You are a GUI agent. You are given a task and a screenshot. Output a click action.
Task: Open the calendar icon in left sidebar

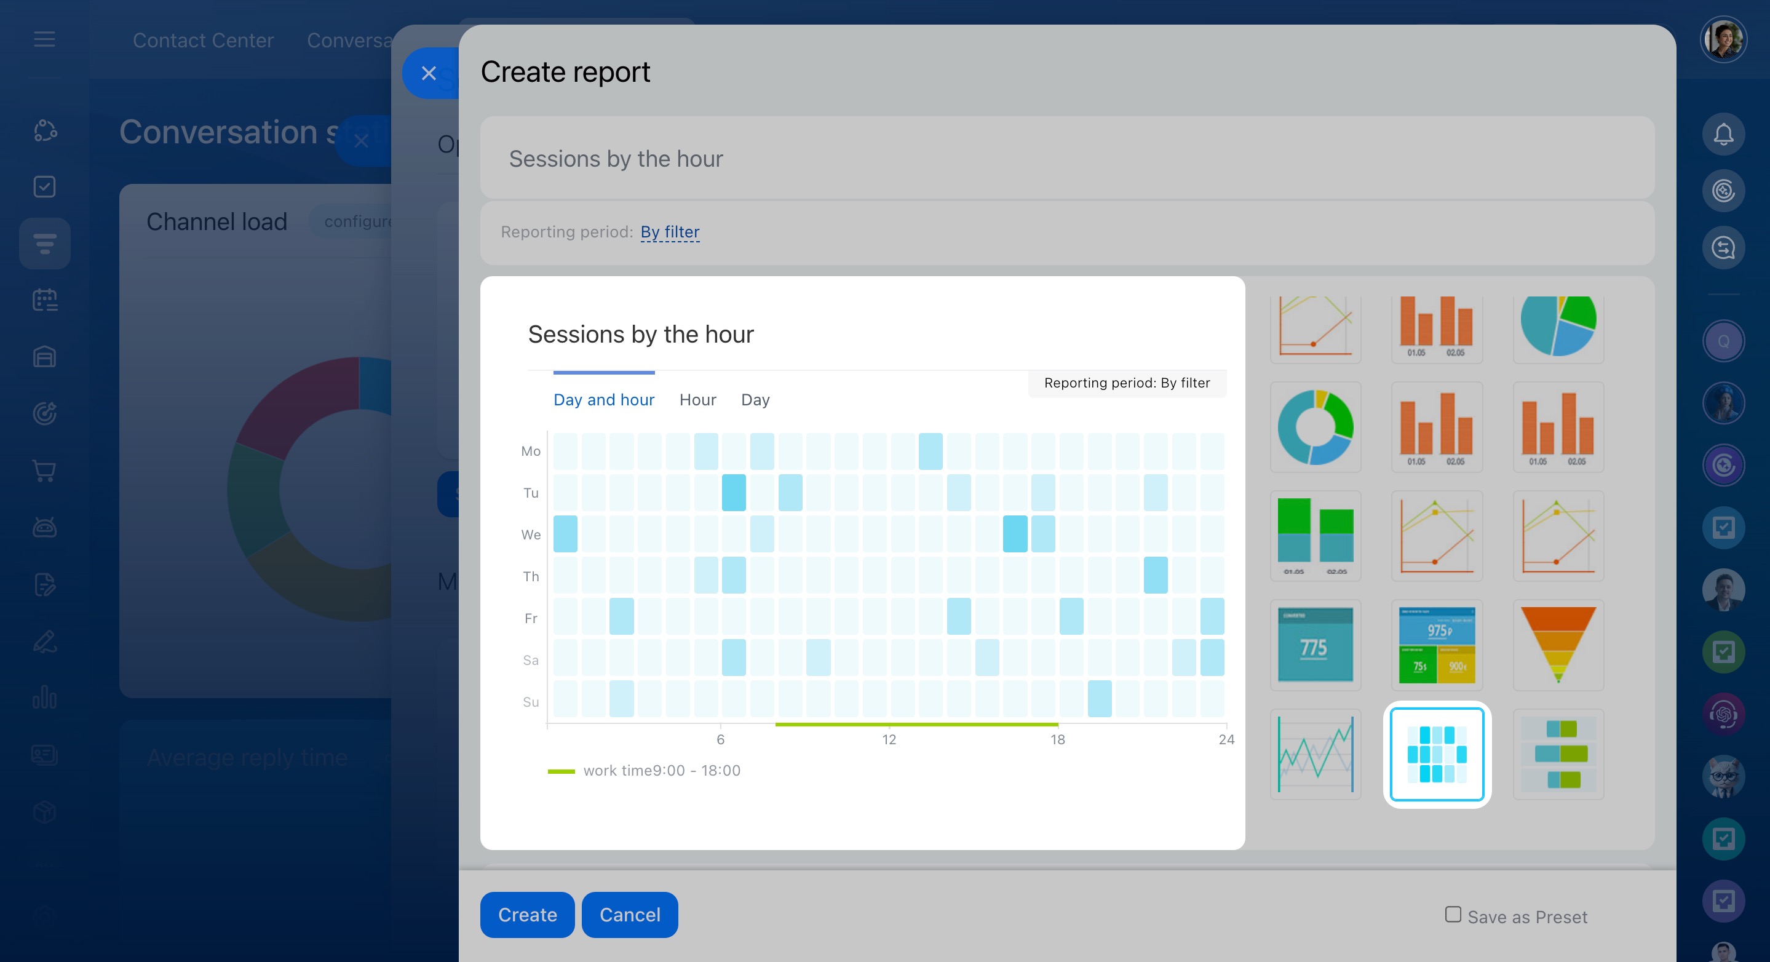[x=45, y=300]
